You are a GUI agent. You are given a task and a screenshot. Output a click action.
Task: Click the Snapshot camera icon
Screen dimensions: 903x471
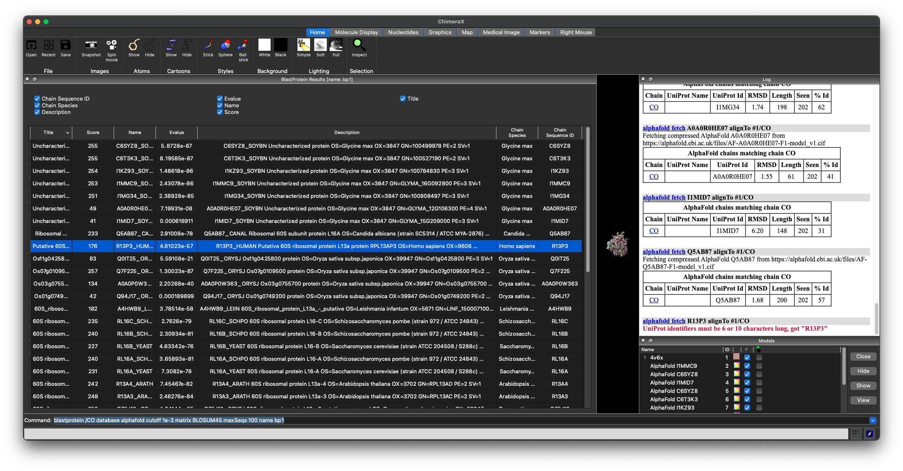click(91, 45)
